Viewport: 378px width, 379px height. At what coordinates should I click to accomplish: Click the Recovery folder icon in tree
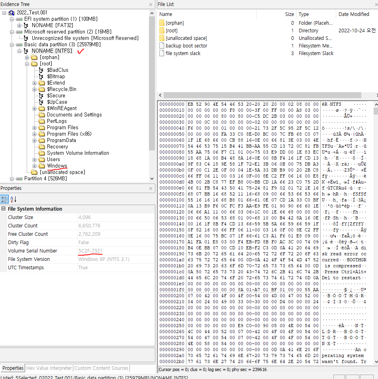pos(42,147)
